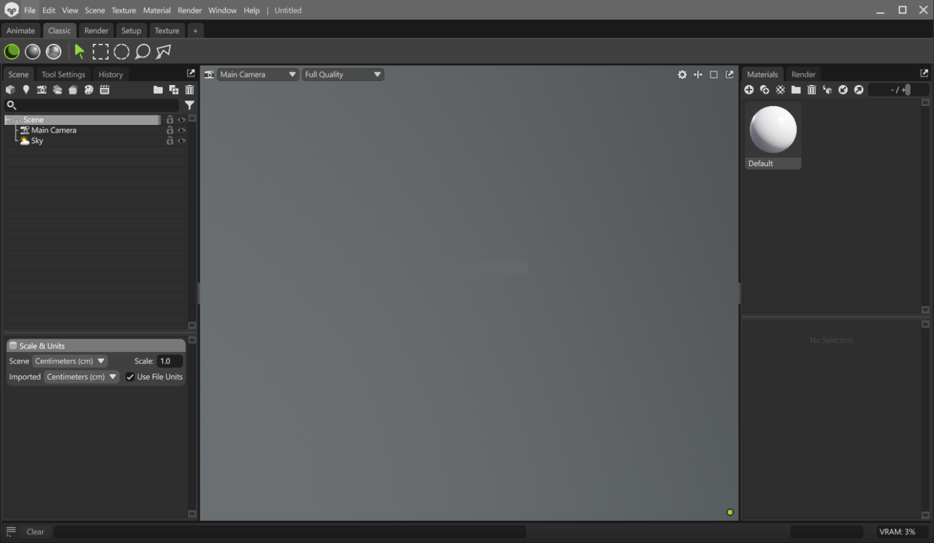
Task: Select the polygon selection tool
Action: point(163,51)
